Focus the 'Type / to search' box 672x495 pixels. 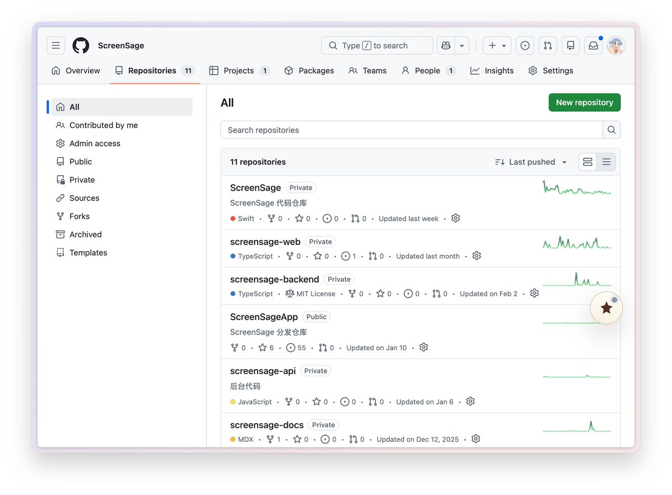coord(377,45)
